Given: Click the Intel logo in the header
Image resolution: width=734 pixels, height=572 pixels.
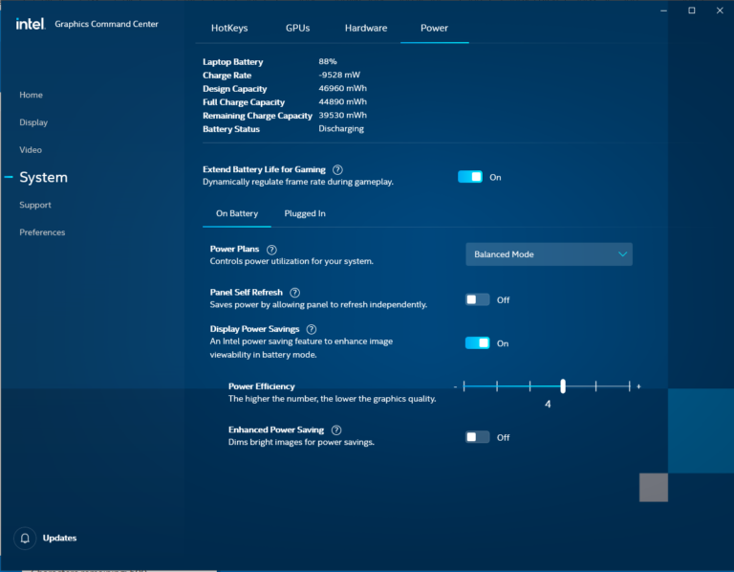Looking at the screenshot, I should [30, 24].
